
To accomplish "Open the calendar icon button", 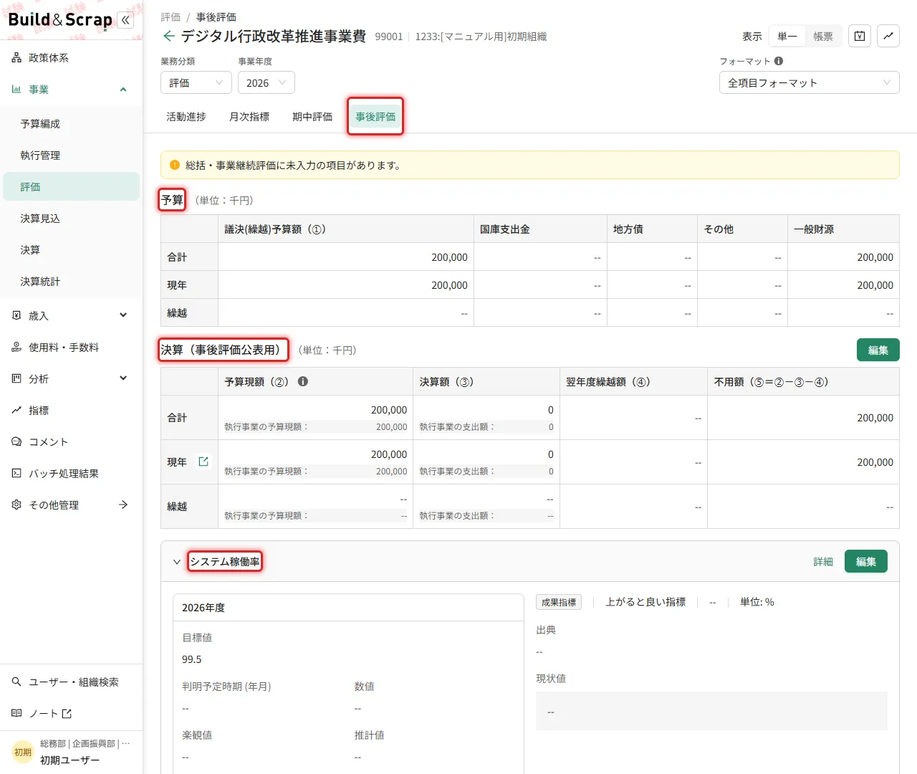I will click(860, 36).
